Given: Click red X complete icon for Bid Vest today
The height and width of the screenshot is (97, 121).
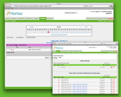Looking at the screenshot, I should (59, 67).
